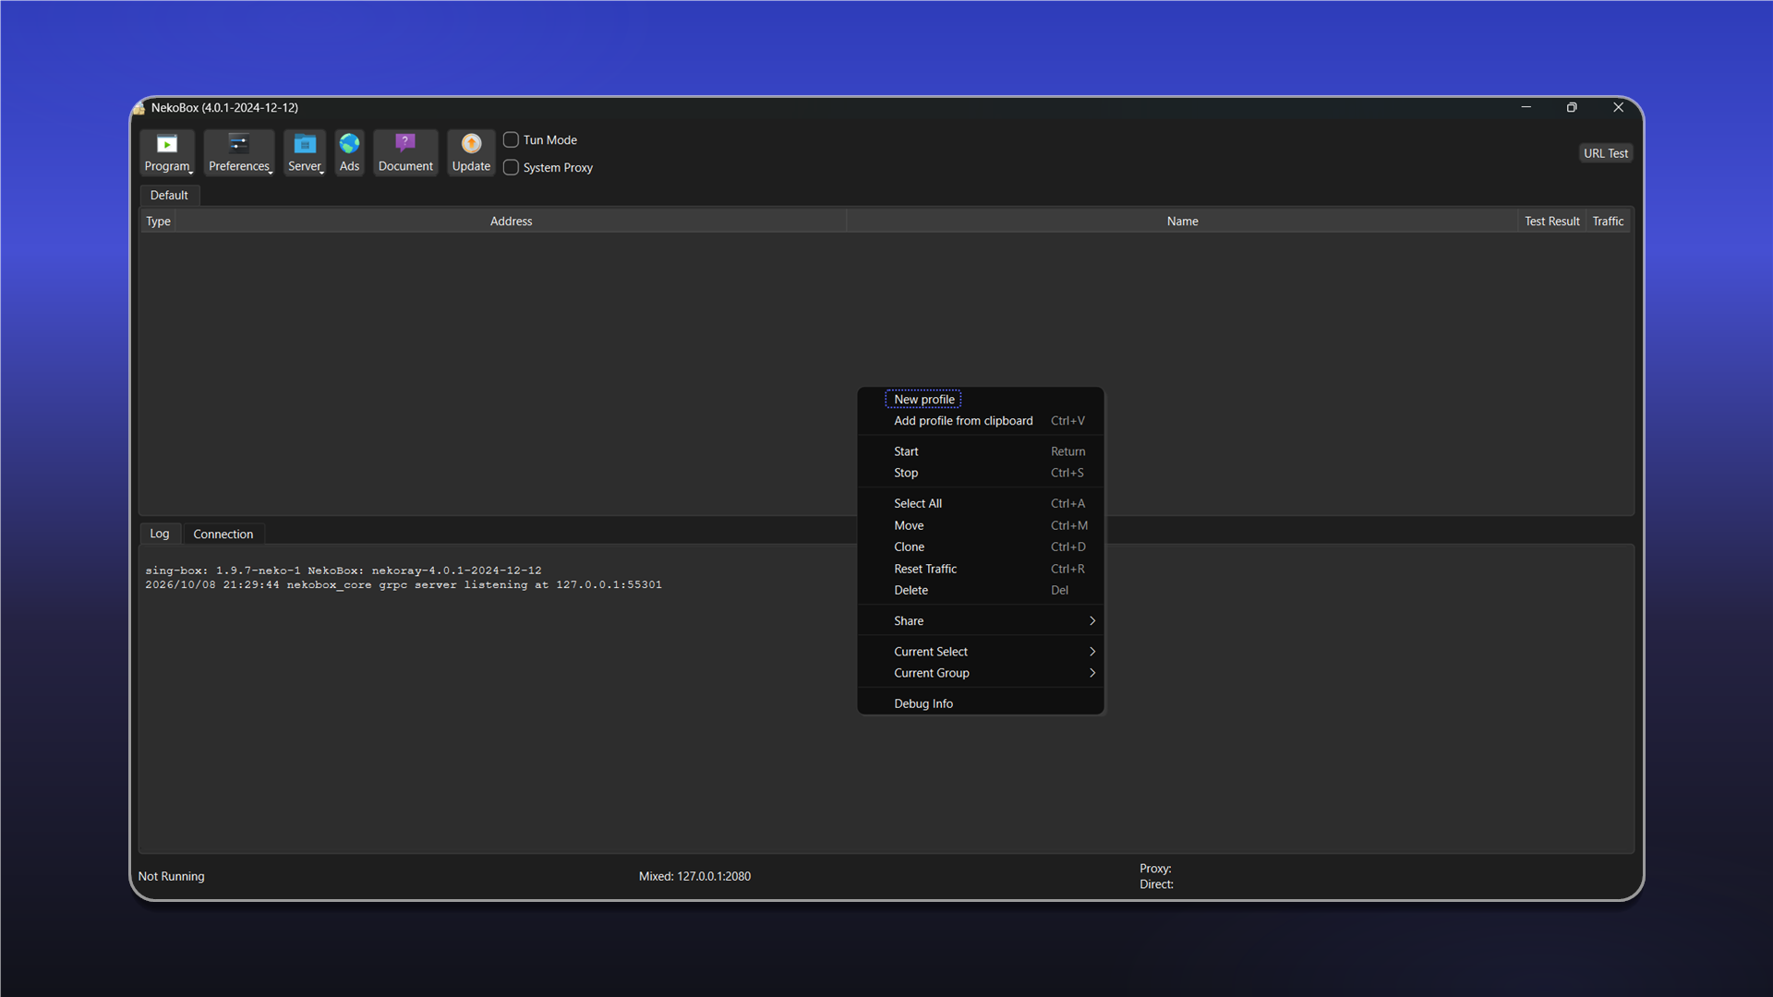This screenshot has width=1773, height=997.
Task: Sort by the Type column header
Action: [x=158, y=222]
